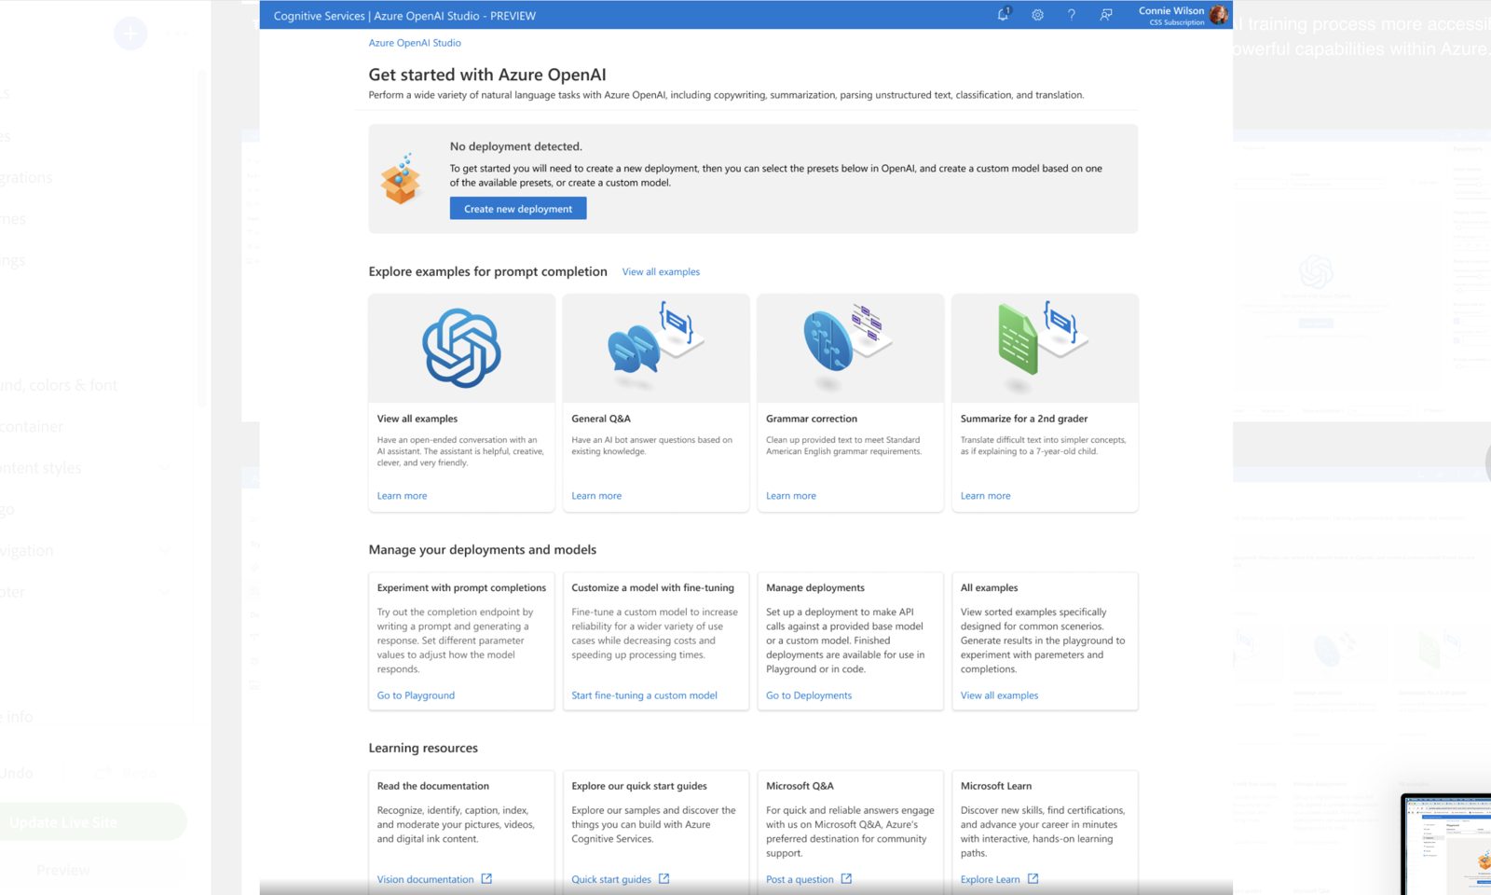1491x895 pixels.
Task: Click View all examples link beside Explore heading
Action: point(661,272)
